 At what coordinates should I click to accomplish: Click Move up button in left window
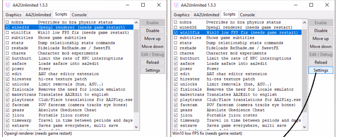(x=153, y=39)
